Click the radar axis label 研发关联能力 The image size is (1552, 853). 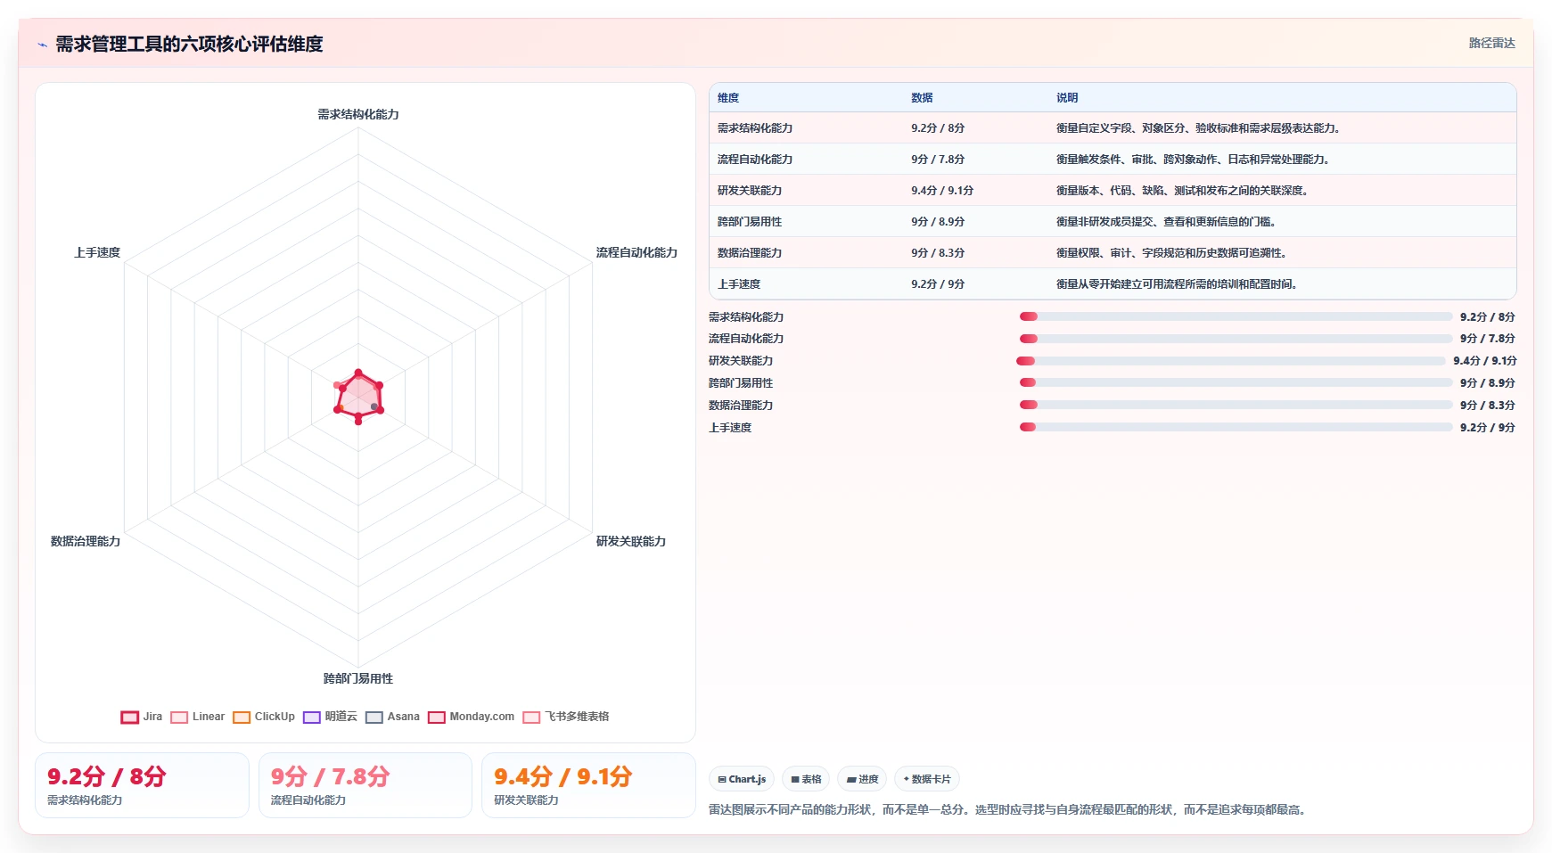point(631,542)
